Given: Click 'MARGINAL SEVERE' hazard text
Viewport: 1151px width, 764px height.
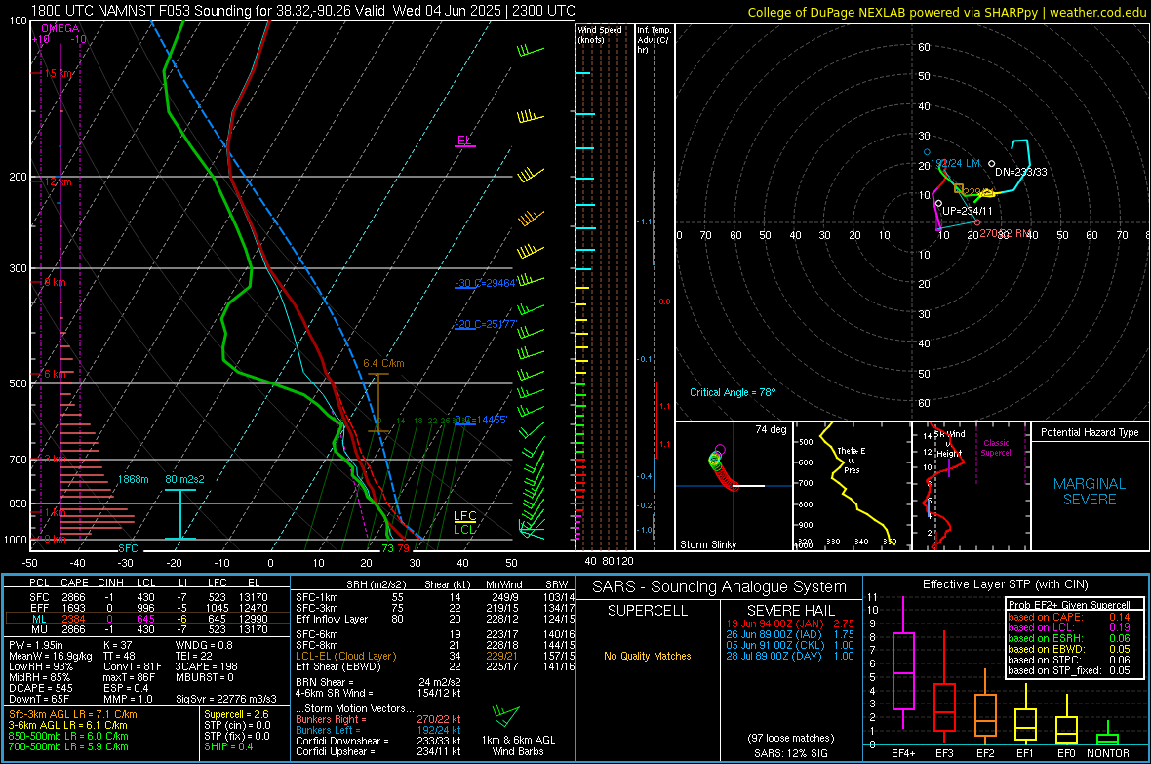Looking at the screenshot, I should point(1090,492).
